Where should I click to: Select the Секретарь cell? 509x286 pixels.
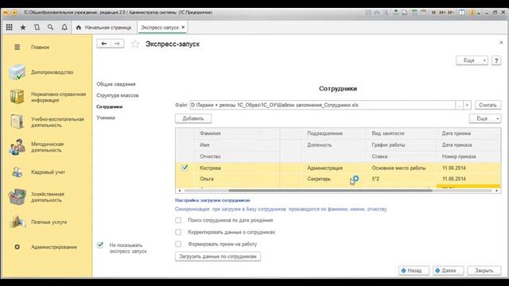coord(334,179)
